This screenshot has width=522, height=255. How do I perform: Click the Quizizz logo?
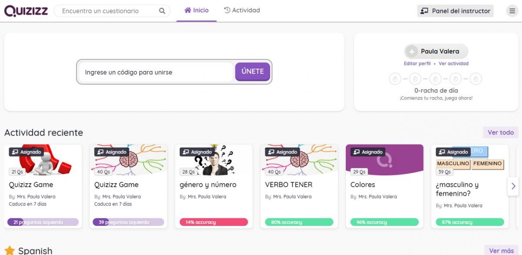click(x=26, y=11)
